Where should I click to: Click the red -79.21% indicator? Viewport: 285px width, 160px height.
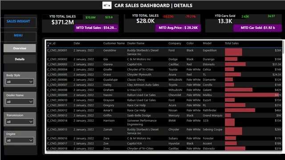click(190, 16)
